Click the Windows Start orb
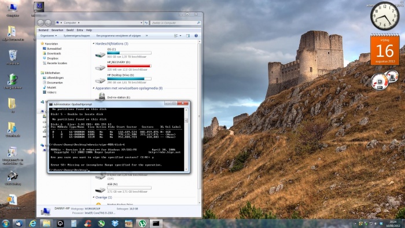 pos(5,223)
